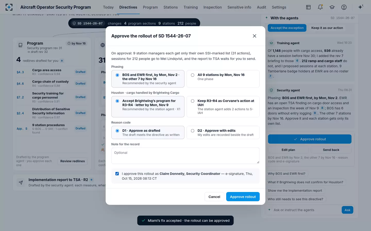The image size is (371, 231).
Task: Click the Aircraft Operator Security Program logo icon
Action: [9, 7]
